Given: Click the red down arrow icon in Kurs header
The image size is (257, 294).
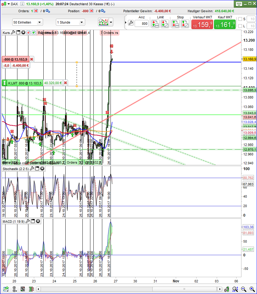Looking at the screenshot, I should [x=28, y=33].
